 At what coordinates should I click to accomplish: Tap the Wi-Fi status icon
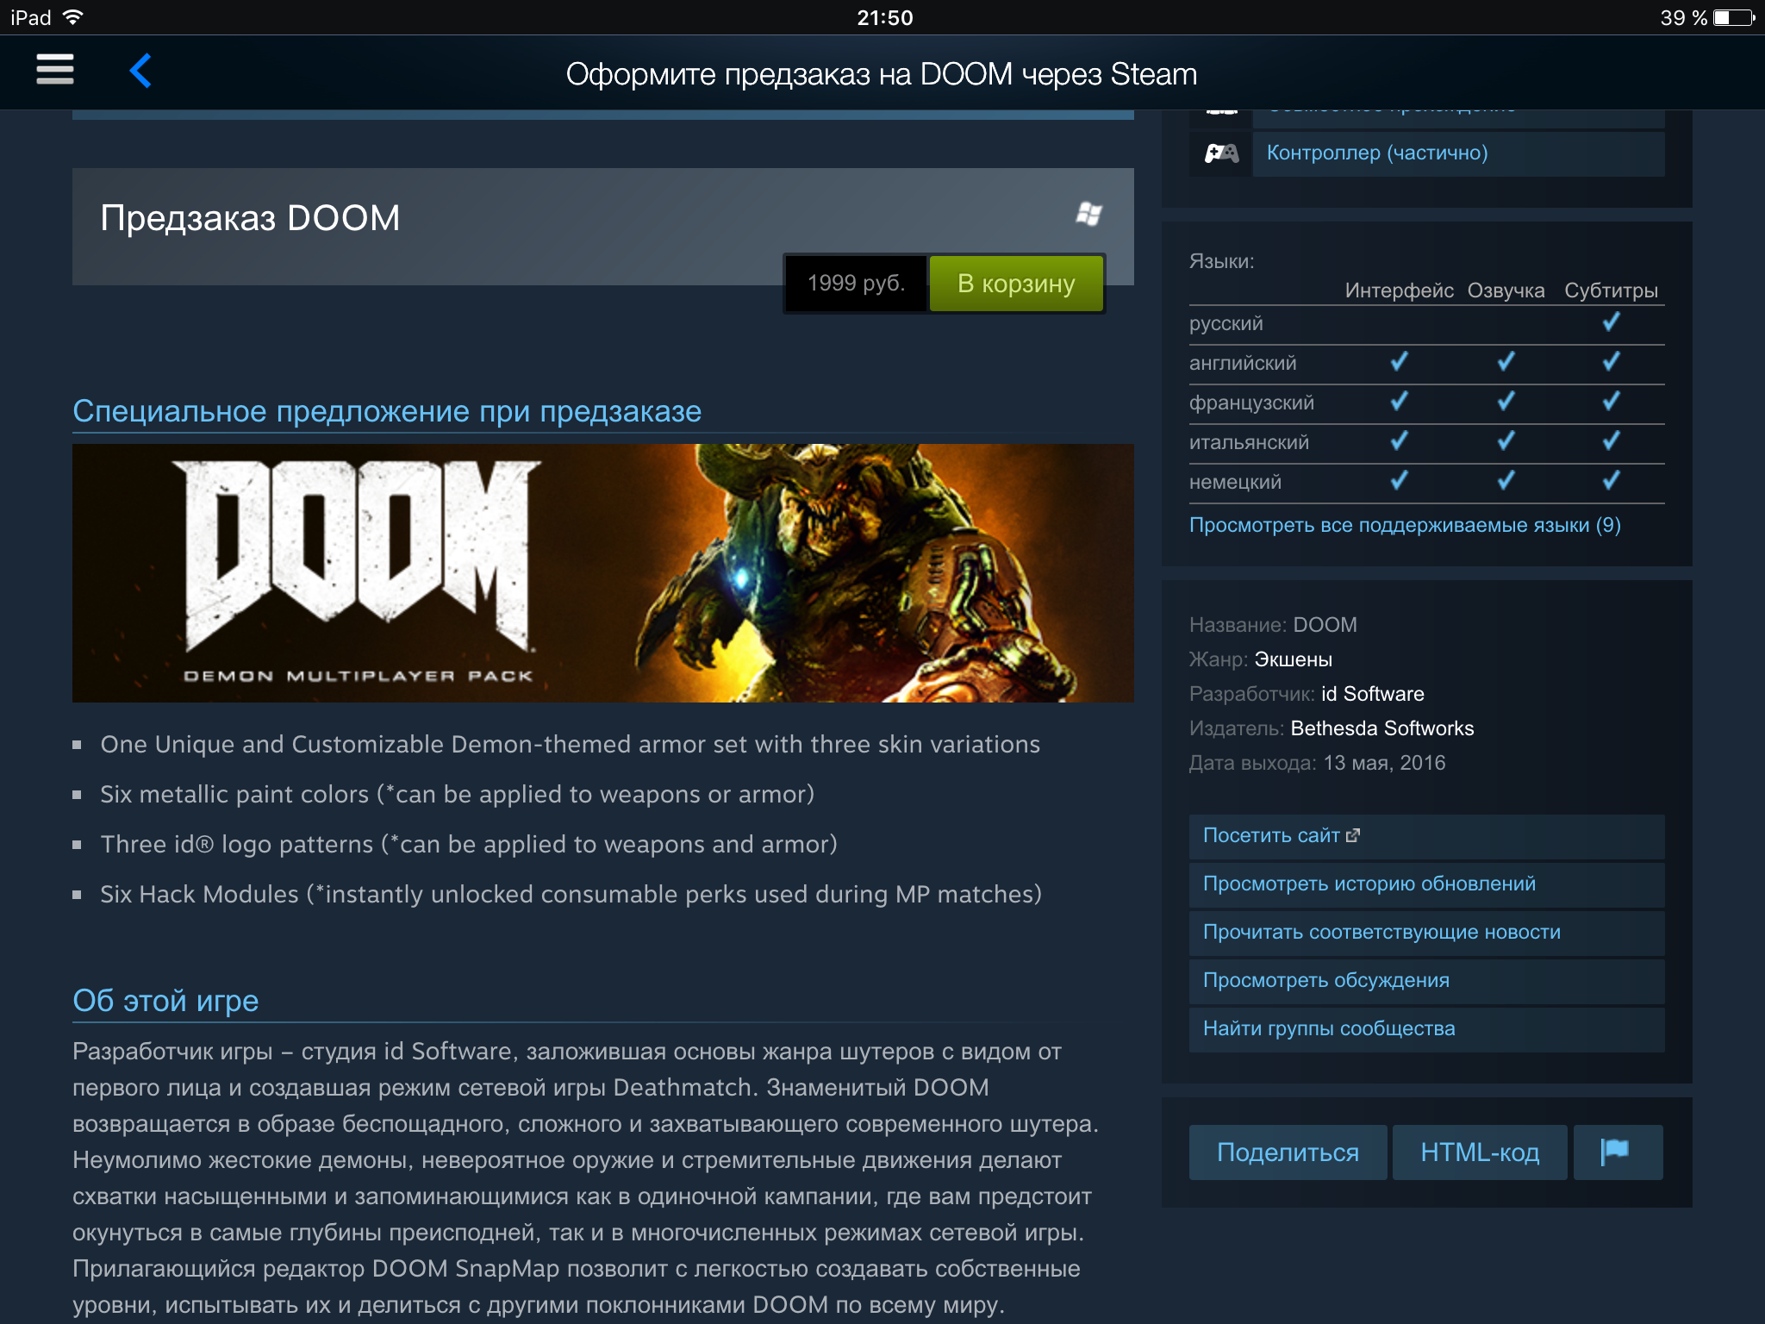[73, 17]
